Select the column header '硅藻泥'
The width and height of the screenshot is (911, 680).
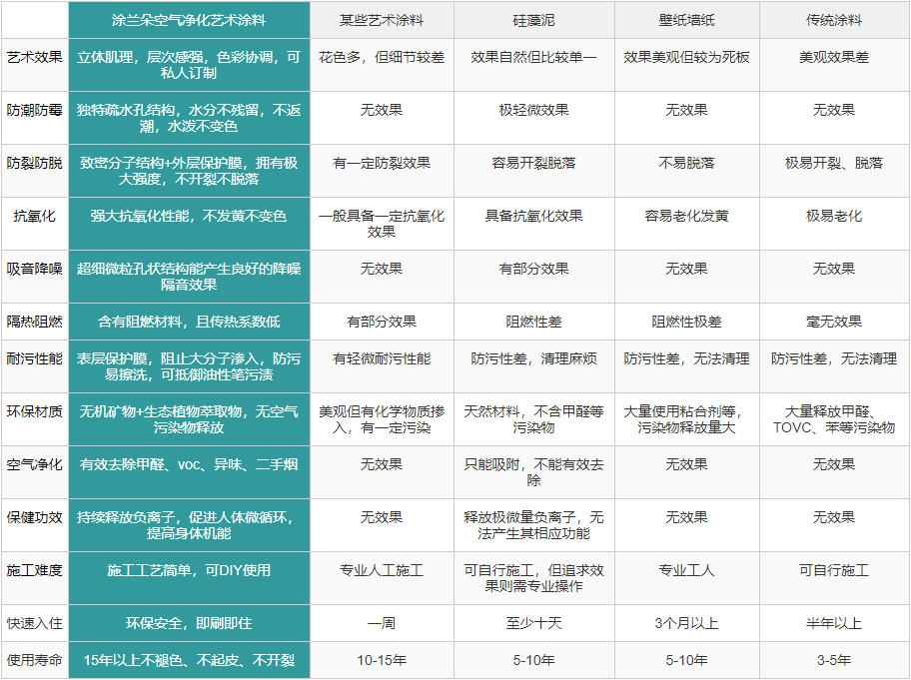pos(534,20)
